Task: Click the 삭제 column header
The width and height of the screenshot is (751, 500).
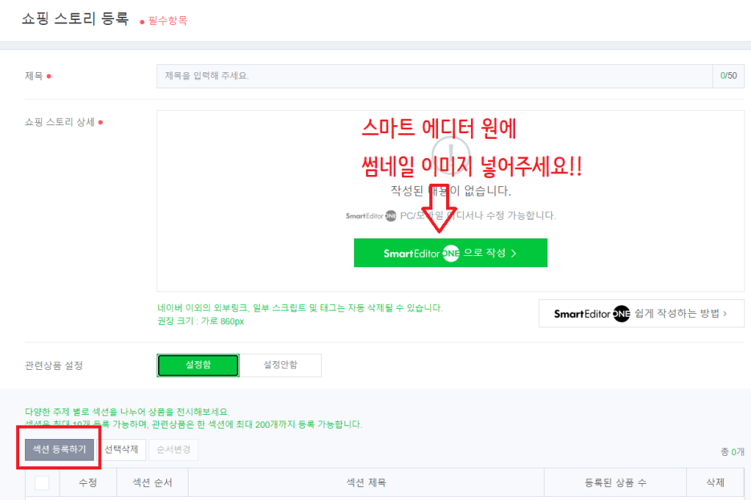Action: point(715,483)
